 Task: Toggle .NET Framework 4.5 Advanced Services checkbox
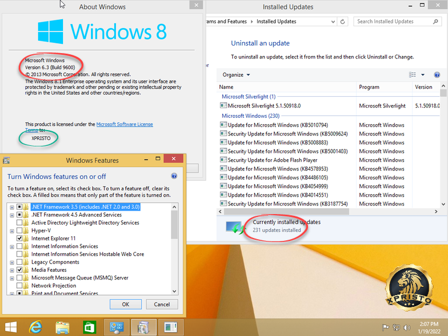click(19, 215)
